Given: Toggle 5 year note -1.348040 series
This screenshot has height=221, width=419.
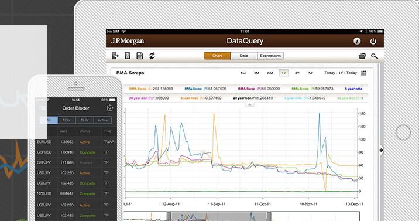Looking at the screenshot, I should coord(305,98).
